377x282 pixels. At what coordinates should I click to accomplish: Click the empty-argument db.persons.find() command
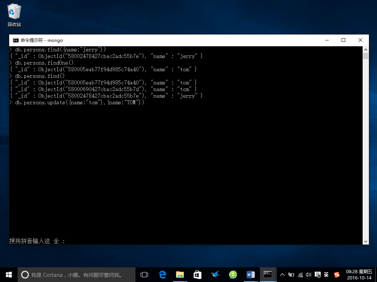[x=40, y=76]
